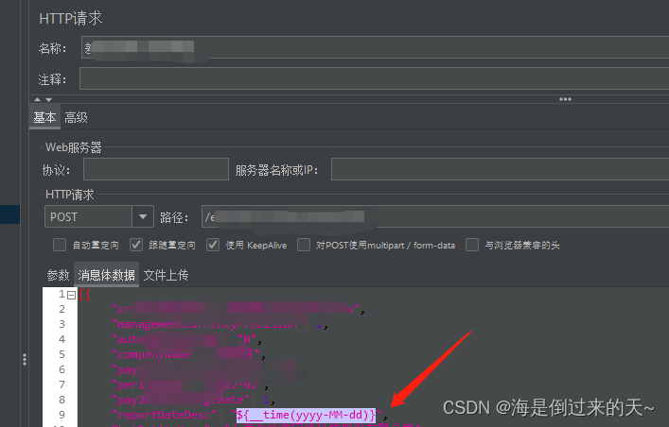Enable multipart / form-data for POST checkbox
This screenshot has width=669, height=427.
(x=304, y=245)
